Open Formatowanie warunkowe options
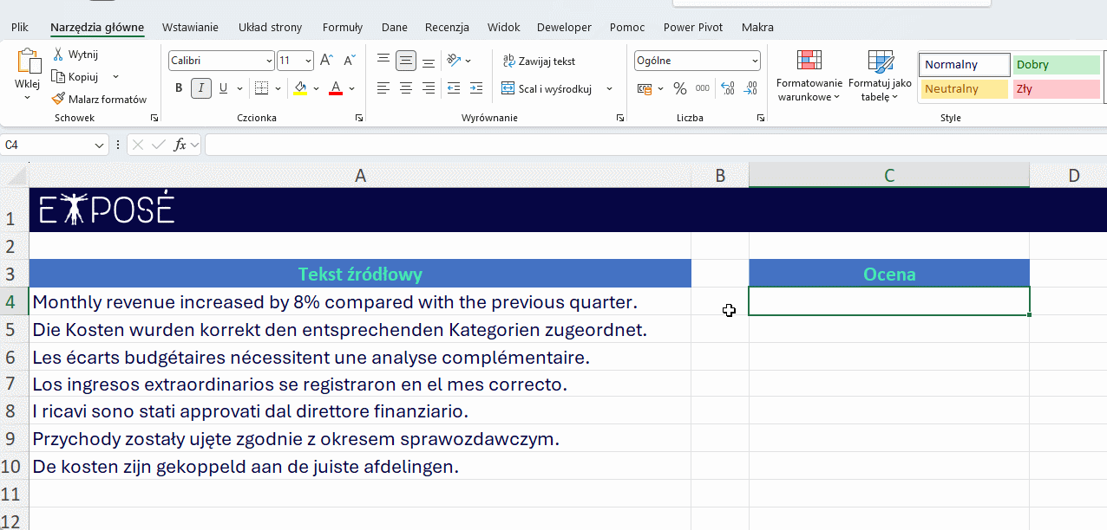 [809, 78]
